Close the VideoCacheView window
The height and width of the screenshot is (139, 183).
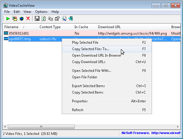coord(175,6)
